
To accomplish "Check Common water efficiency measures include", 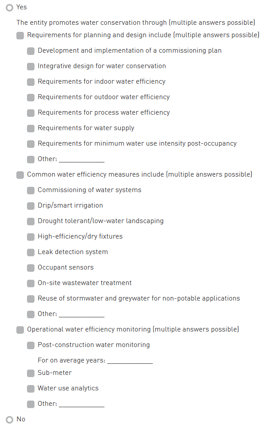I will point(20,175).
